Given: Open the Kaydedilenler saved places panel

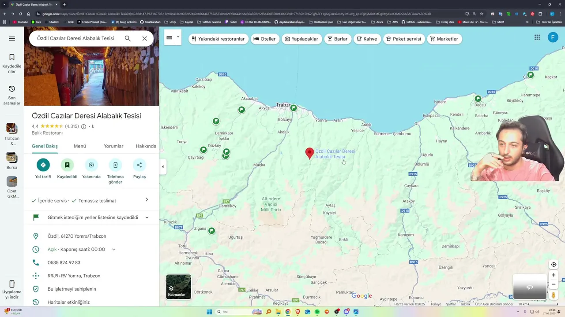Looking at the screenshot, I should point(12,64).
